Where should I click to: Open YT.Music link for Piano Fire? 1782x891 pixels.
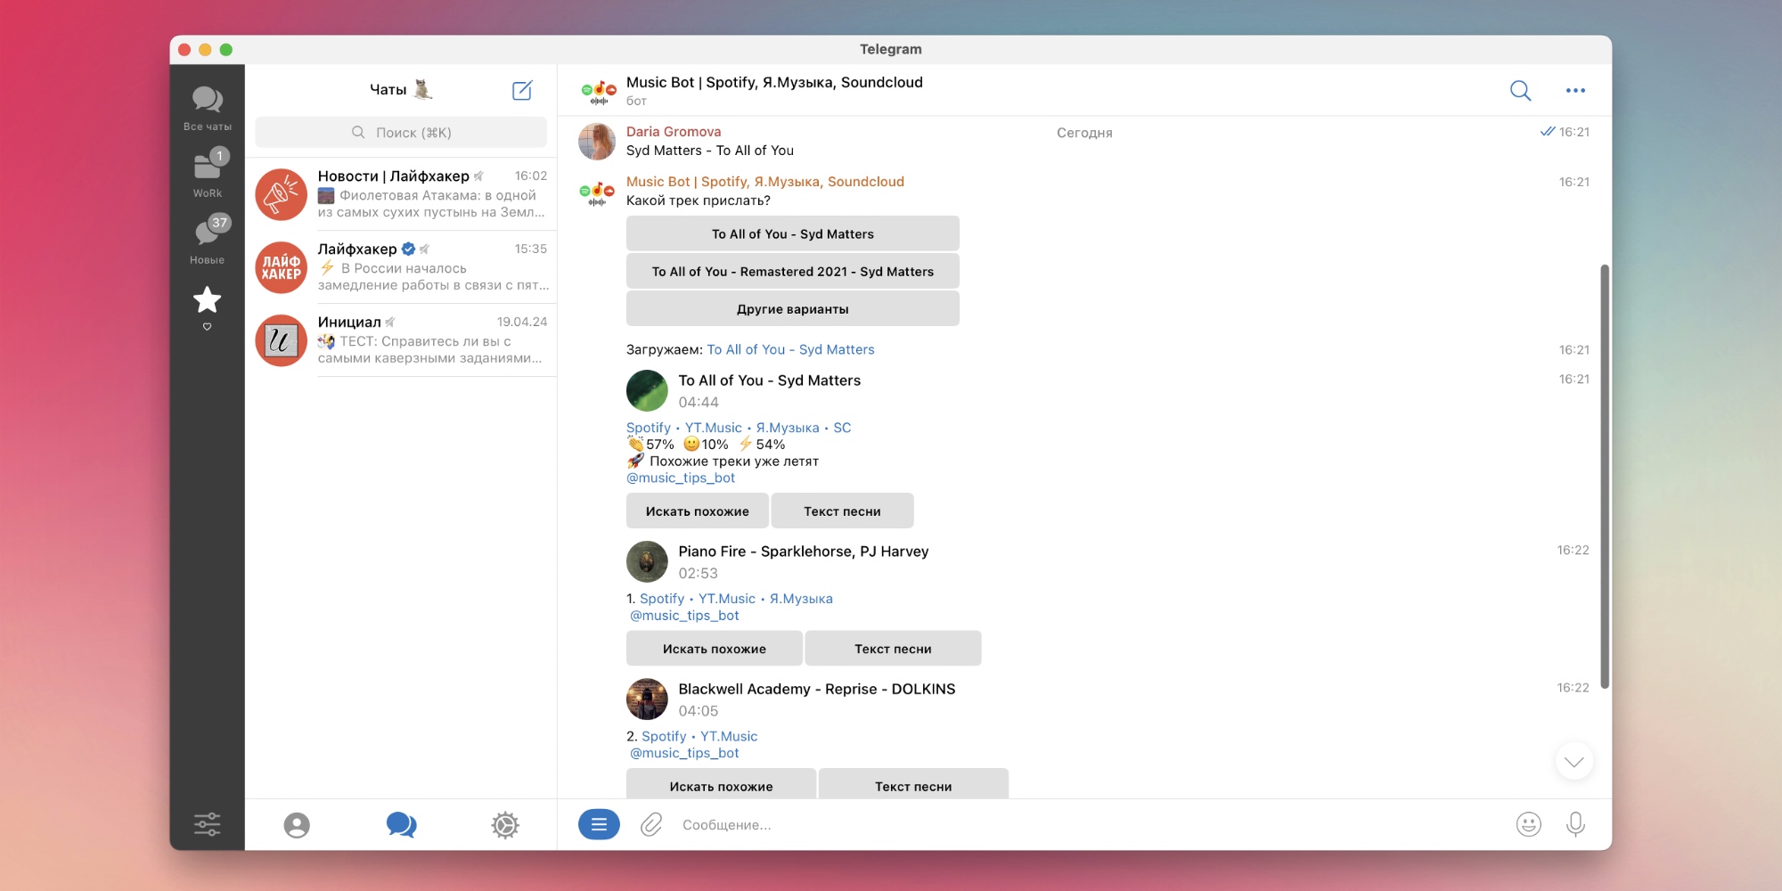point(727,599)
